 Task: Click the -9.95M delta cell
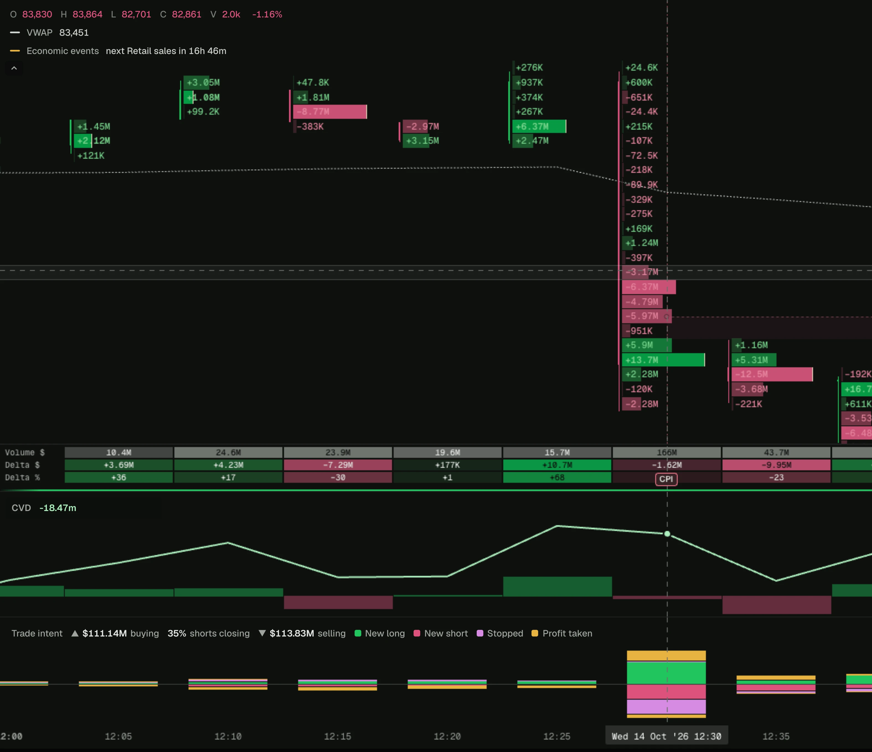pyautogui.click(x=776, y=465)
